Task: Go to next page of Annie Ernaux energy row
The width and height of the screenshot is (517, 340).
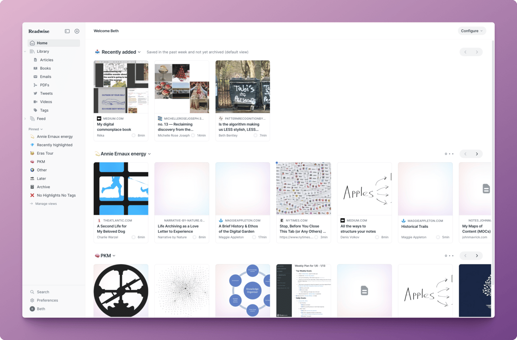Action: (x=477, y=154)
